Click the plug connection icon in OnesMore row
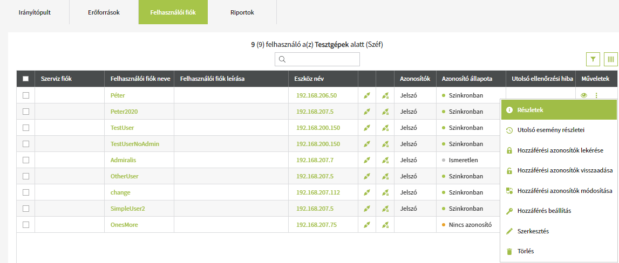 [x=367, y=225]
